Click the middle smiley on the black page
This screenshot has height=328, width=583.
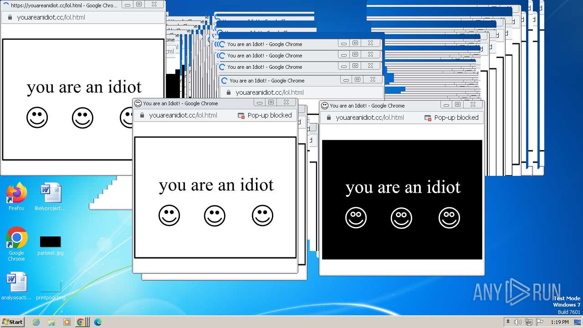(401, 218)
